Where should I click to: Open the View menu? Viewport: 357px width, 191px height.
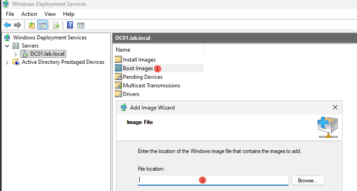50,14
